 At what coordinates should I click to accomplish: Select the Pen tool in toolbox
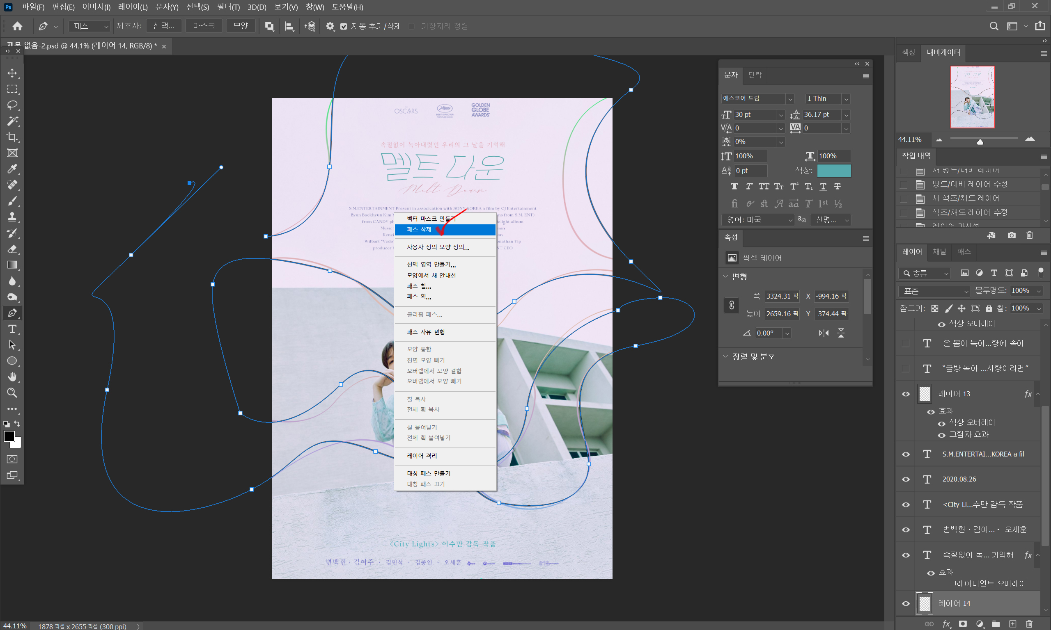pyautogui.click(x=12, y=313)
